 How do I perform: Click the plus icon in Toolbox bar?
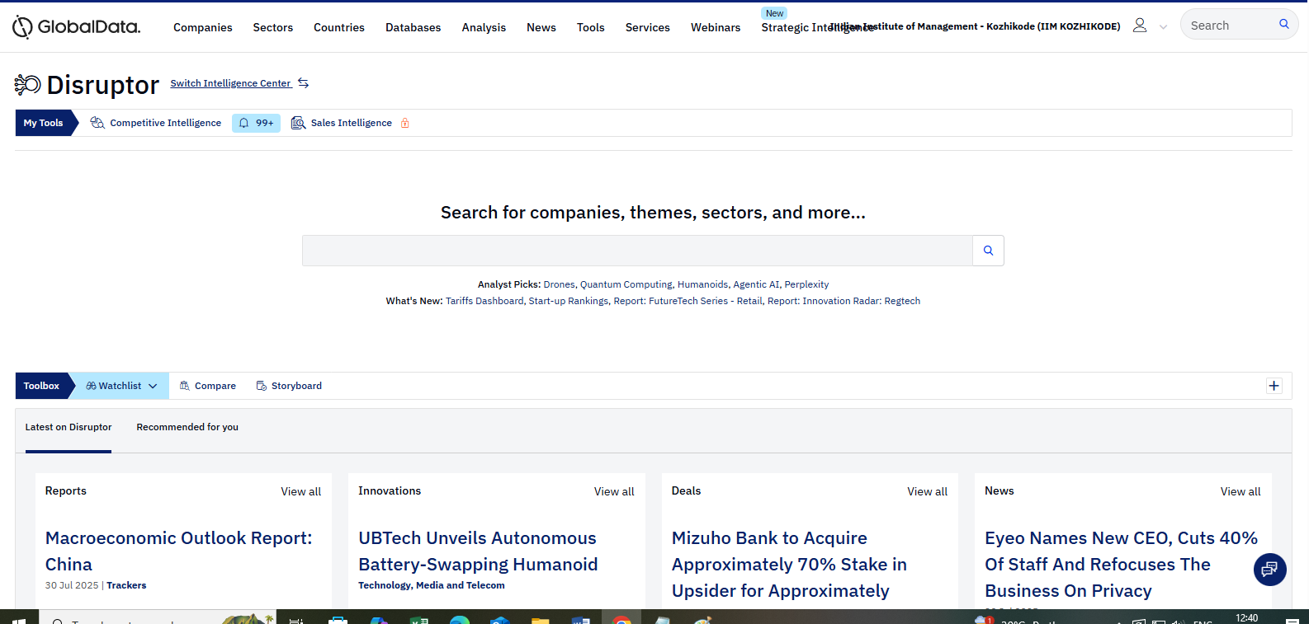pyautogui.click(x=1274, y=386)
